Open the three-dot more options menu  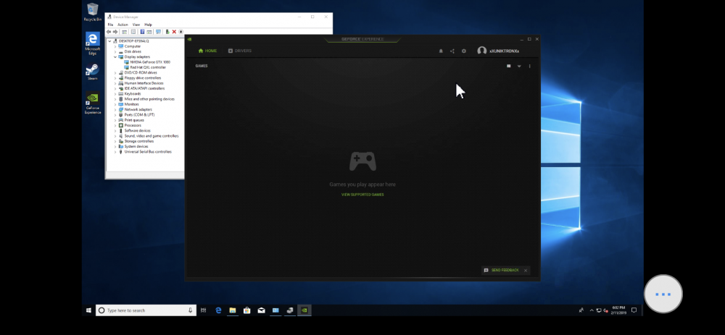[x=529, y=66]
